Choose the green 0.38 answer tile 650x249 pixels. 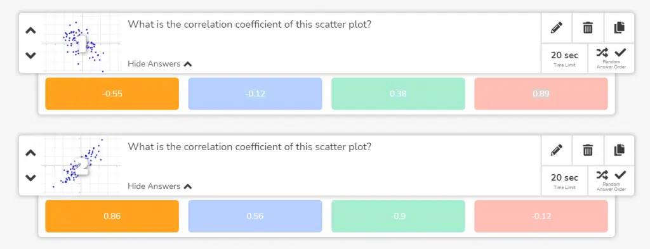pyautogui.click(x=398, y=94)
